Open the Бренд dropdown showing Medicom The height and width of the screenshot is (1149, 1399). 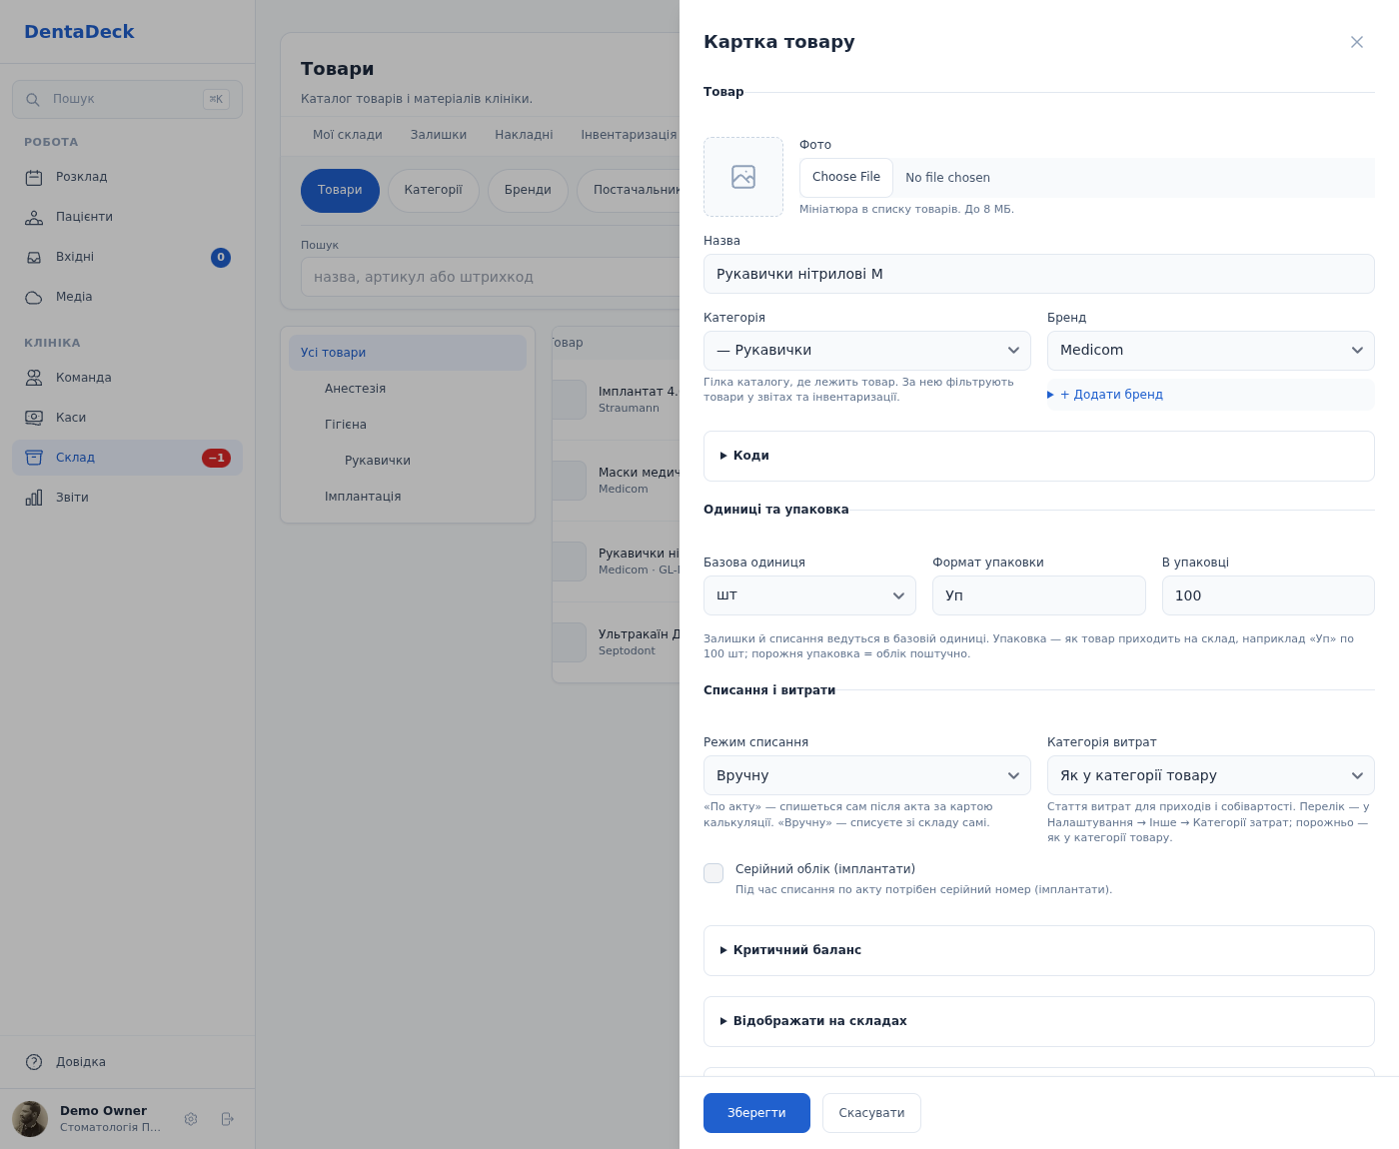[1211, 351]
